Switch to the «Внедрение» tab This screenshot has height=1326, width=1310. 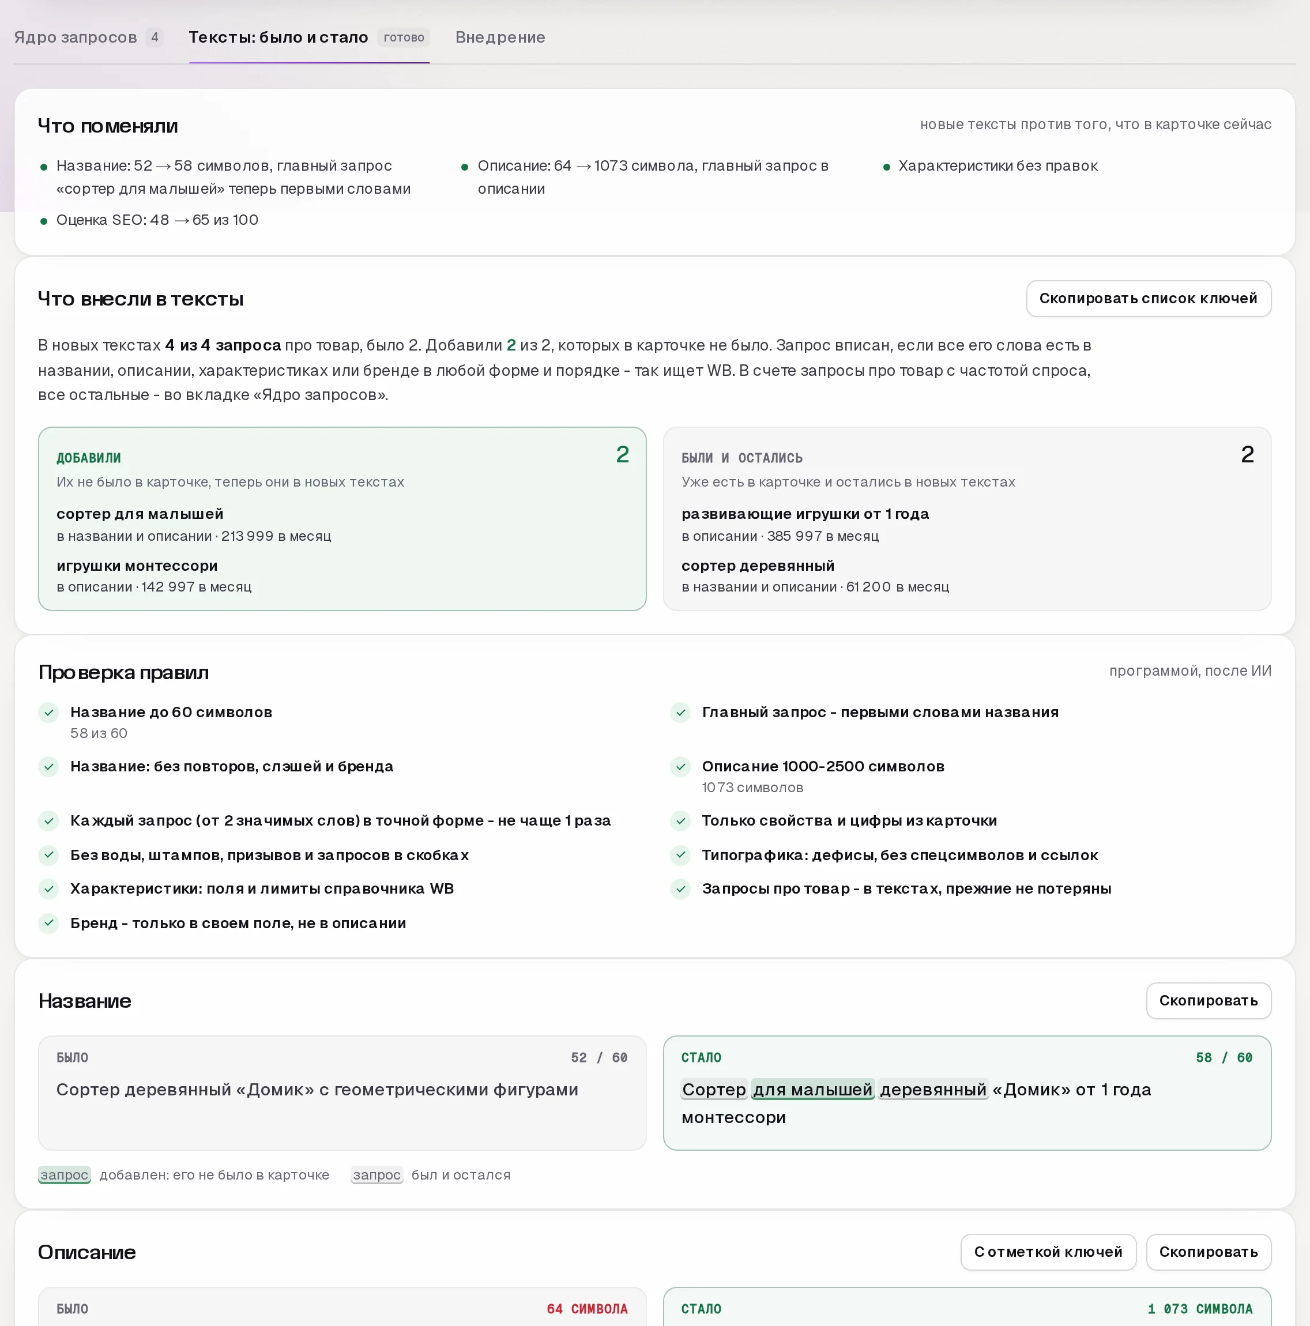pyautogui.click(x=500, y=37)
